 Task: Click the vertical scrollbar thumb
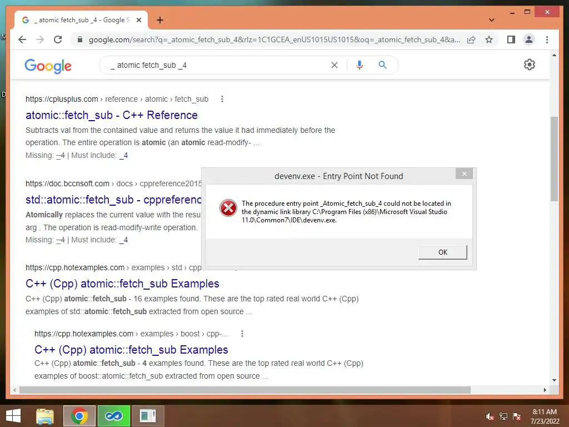[554, 158]
